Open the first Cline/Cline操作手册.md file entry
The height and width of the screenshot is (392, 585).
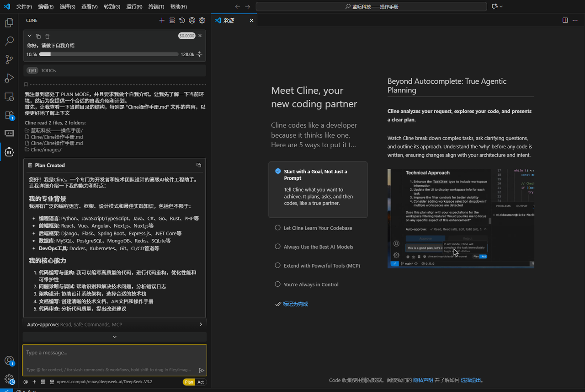coord(57,137)
